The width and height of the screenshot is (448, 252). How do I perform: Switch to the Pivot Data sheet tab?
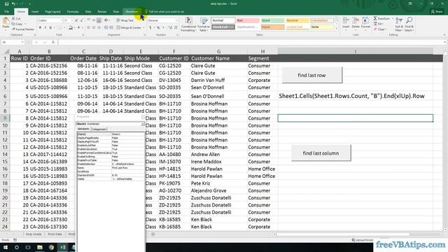(x=55, y=234)
